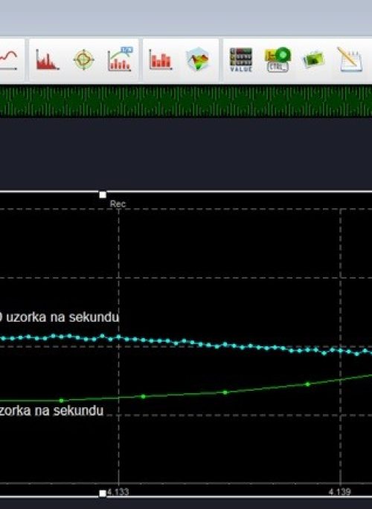Click the green waveform overview strip
372x509 pixels.
[186, 101]
